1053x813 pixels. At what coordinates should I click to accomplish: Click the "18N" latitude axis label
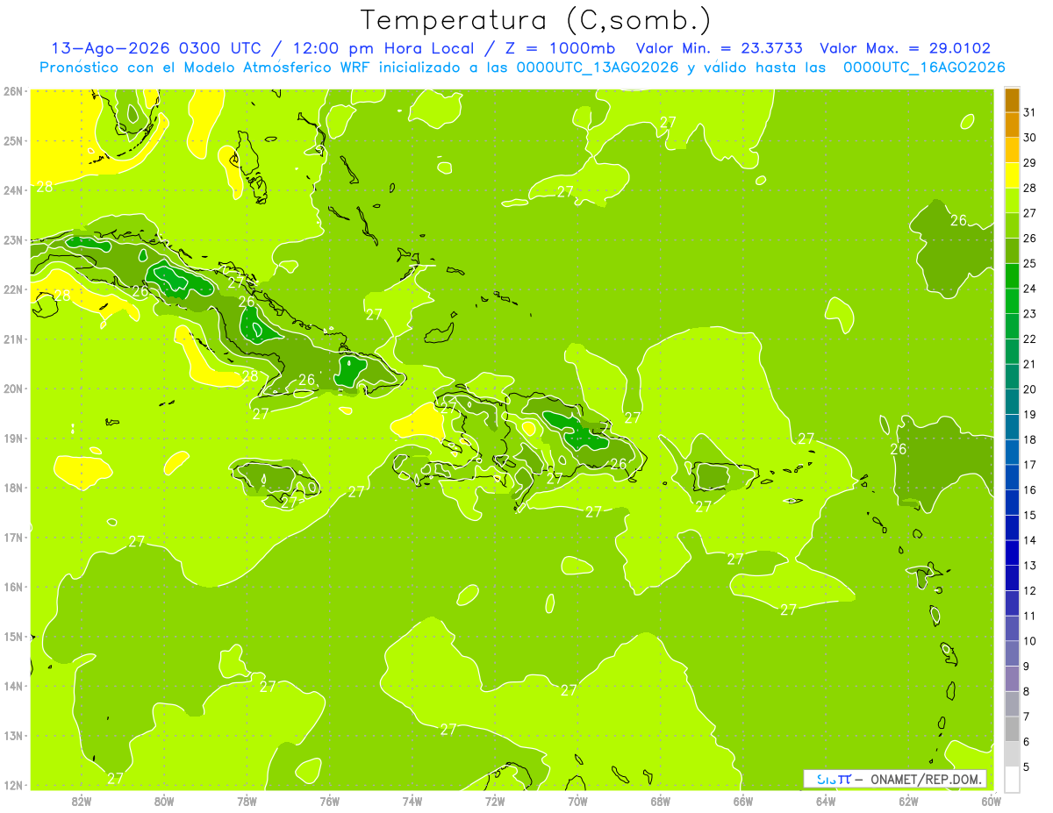(x=12, y=488)
